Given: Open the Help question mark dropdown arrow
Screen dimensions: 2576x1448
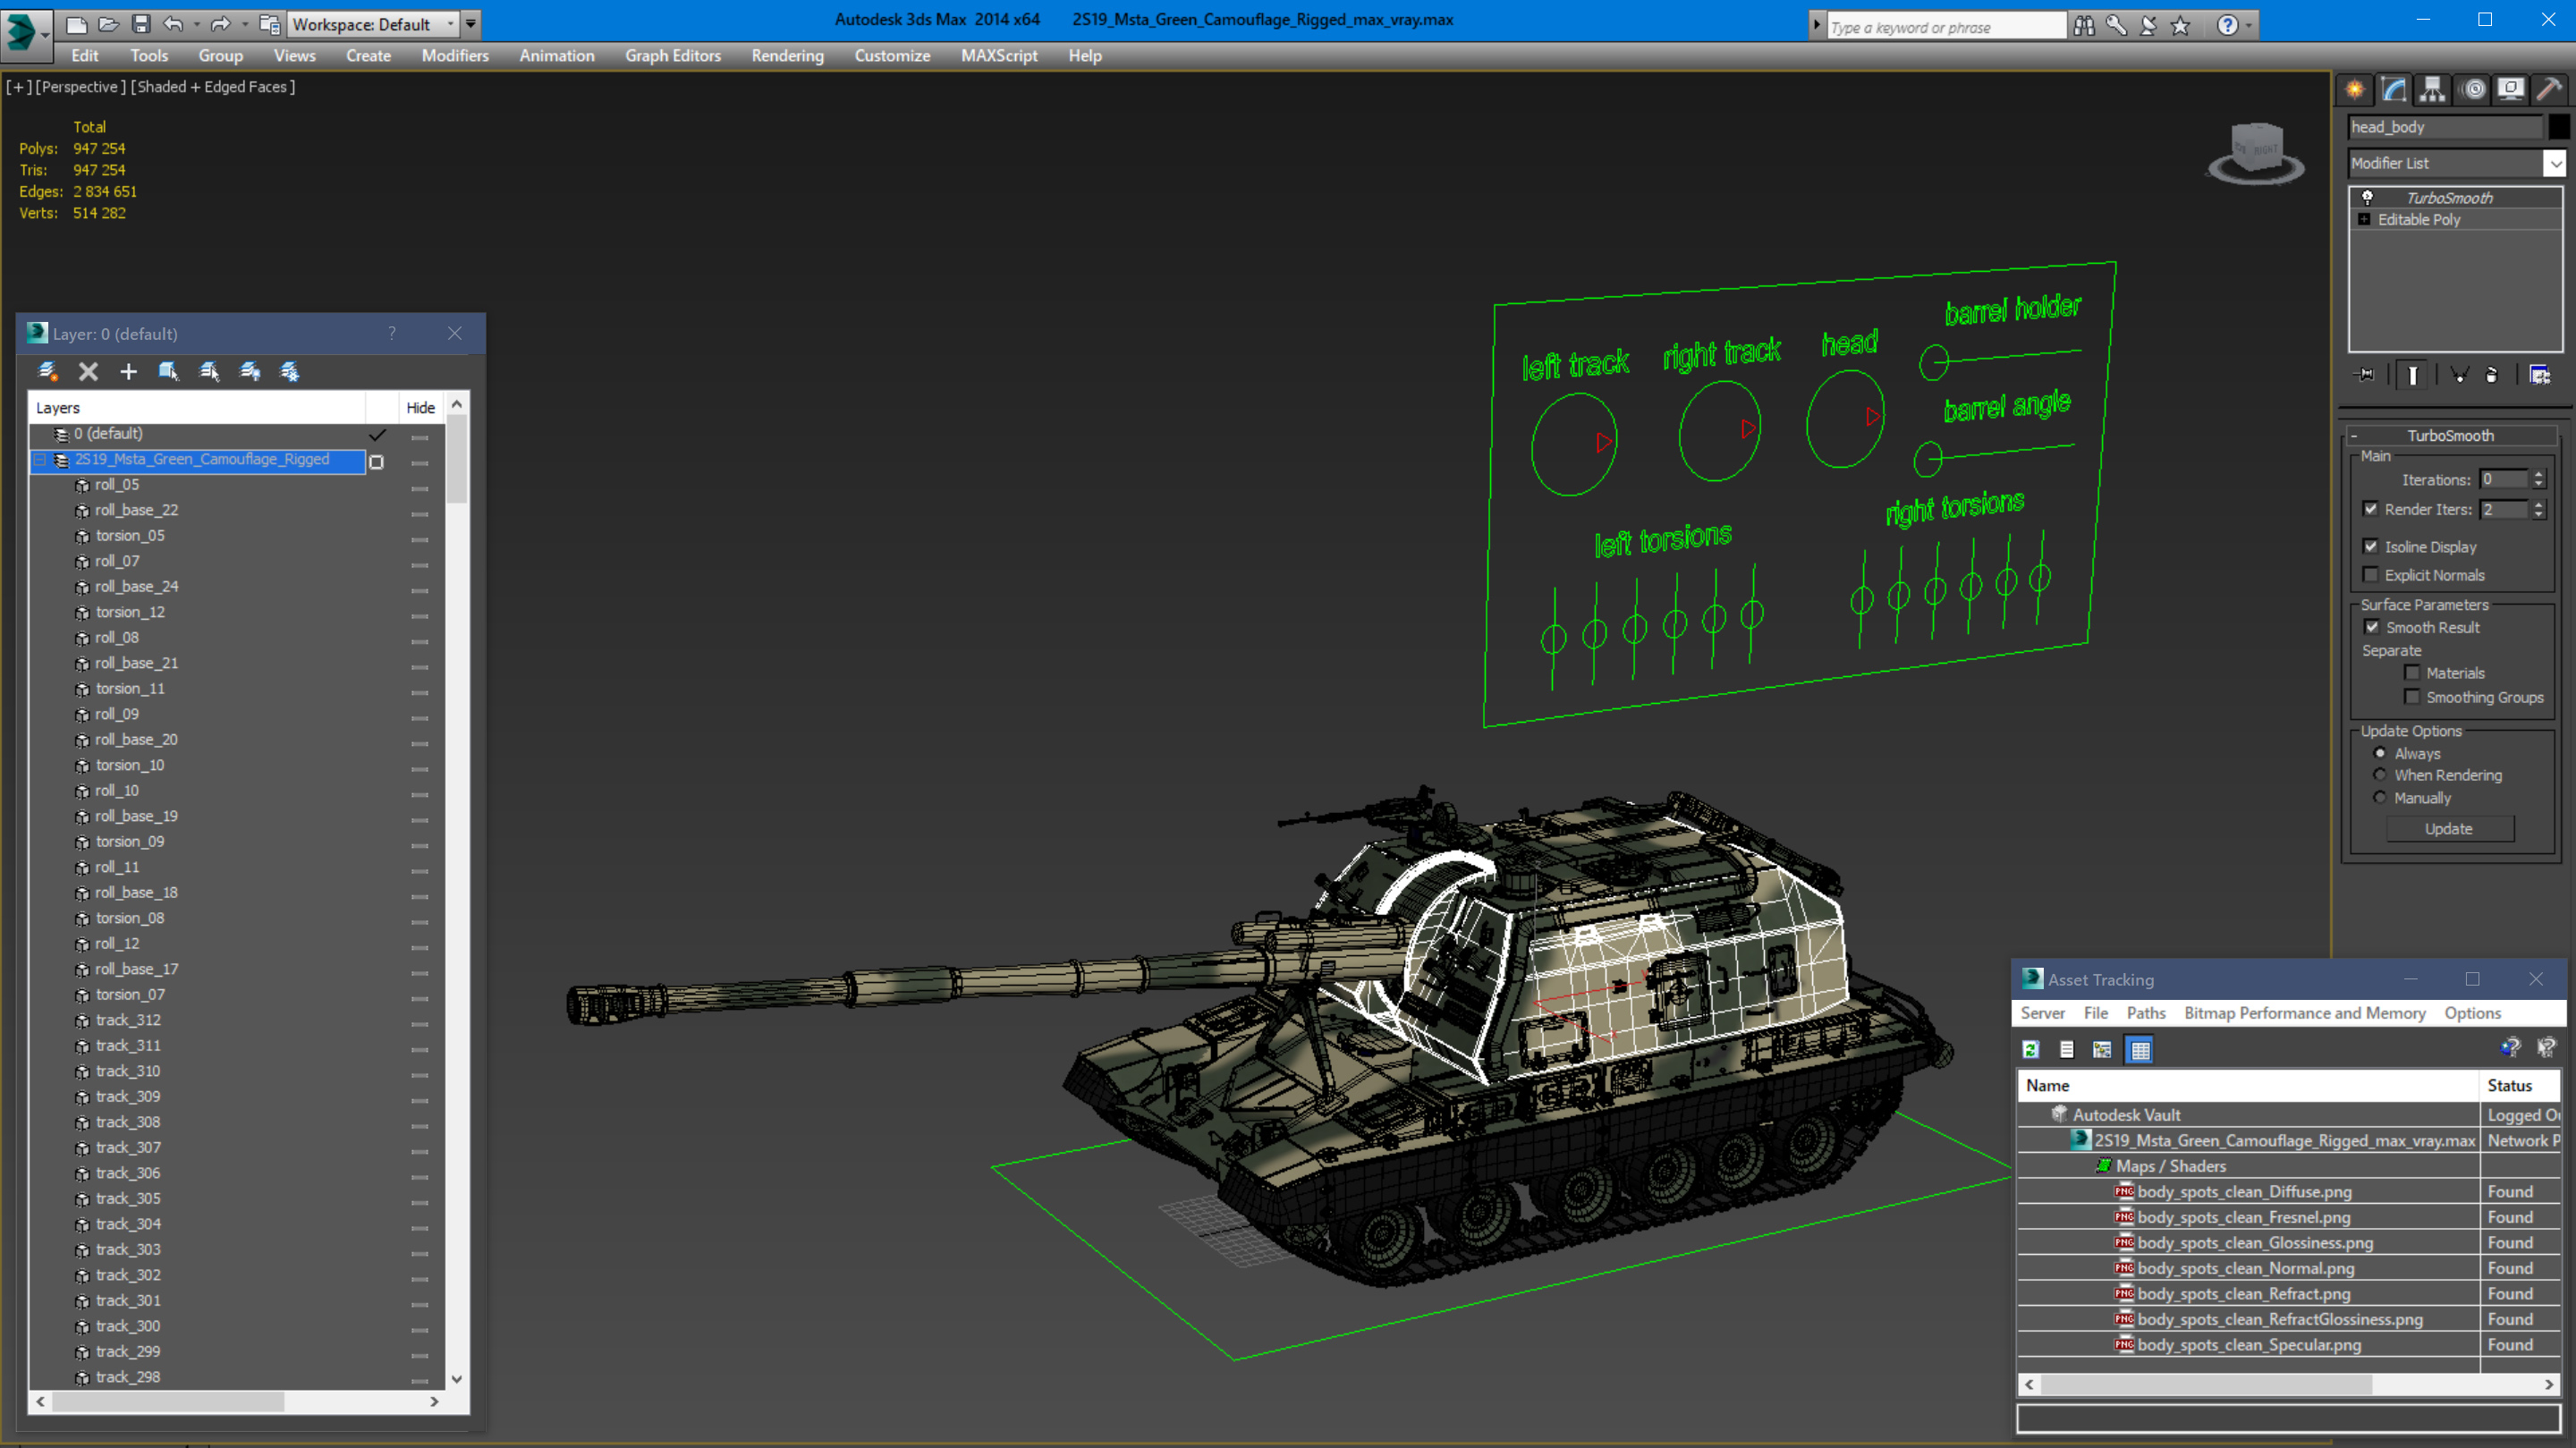Looking at the screenshot, I should [2249, 26].
